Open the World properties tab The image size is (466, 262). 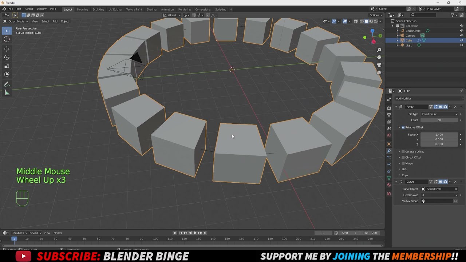coord(389,135)
